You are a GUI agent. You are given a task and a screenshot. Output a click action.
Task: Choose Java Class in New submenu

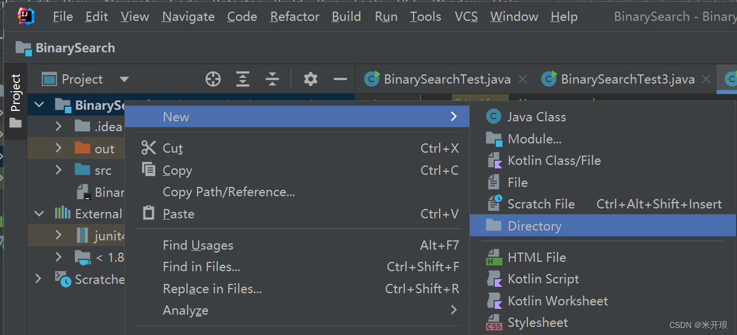(x=536, y=117)
